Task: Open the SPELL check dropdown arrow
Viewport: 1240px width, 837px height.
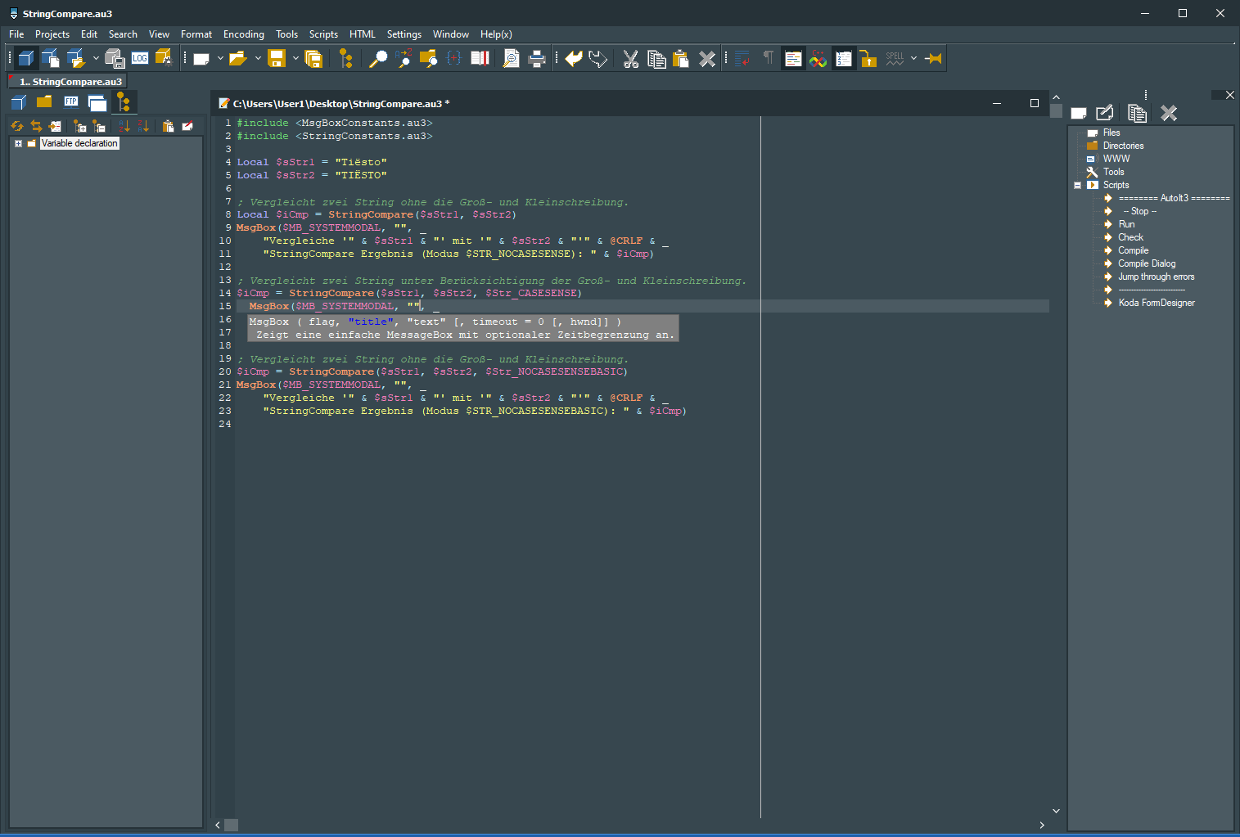Action: coord(913,58)
